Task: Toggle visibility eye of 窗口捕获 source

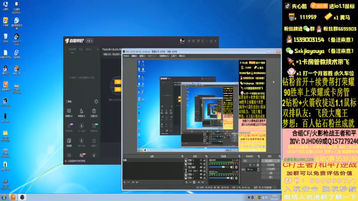Action: click(x=201, y=167)
